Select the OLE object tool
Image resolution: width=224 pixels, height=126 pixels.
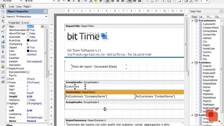pyautogui.click(x=3, y=62)
